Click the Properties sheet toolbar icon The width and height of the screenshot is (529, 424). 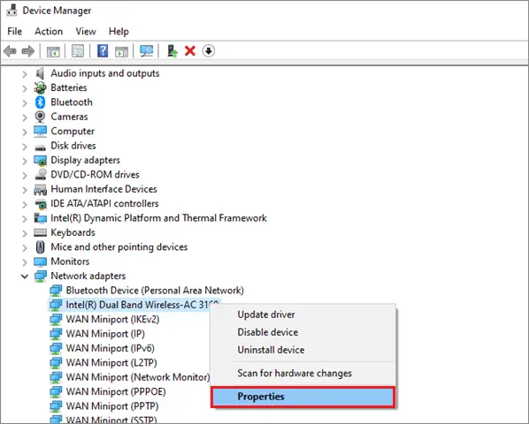(78, 51)
